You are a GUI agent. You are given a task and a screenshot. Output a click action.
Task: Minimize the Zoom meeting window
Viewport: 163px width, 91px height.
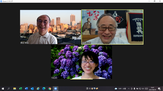point(149,1)
